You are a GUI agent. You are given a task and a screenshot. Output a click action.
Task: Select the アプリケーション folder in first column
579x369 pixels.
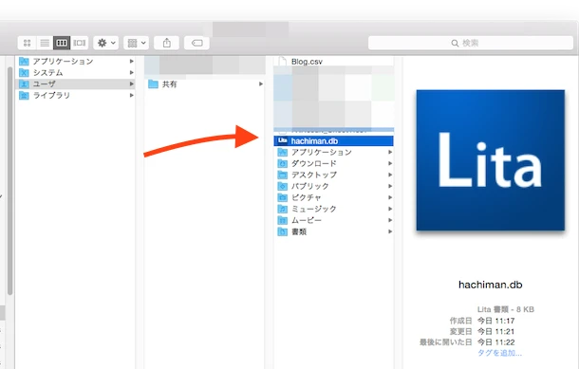pos(75,62)
